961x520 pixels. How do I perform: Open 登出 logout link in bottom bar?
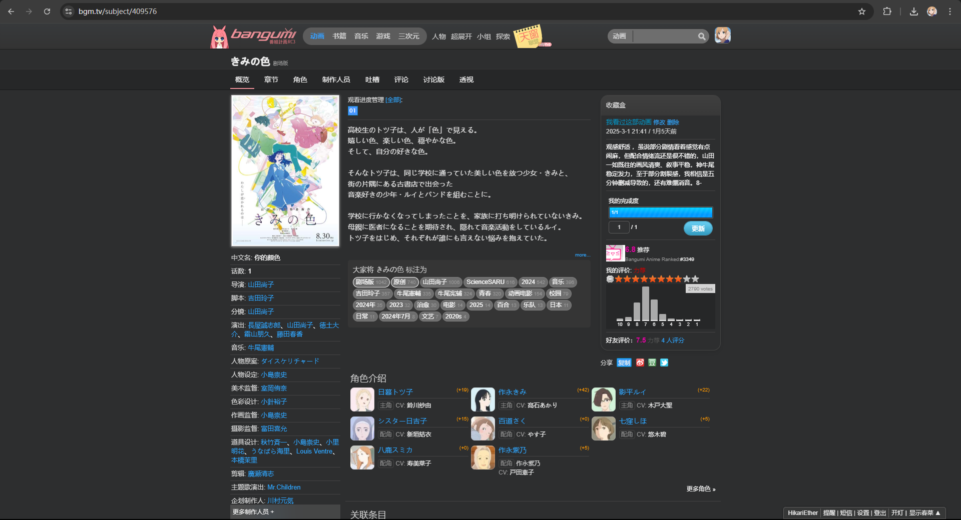click(x=880, y=513)
